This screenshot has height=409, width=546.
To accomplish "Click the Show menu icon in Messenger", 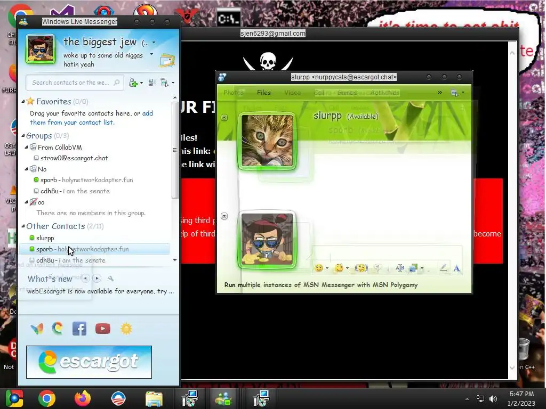I will pos(164,83).
